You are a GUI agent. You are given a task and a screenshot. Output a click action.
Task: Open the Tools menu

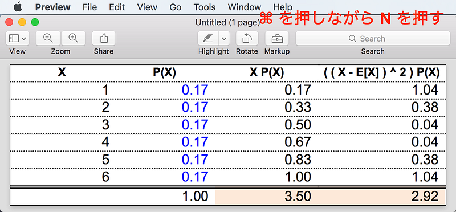coord(205,7)
